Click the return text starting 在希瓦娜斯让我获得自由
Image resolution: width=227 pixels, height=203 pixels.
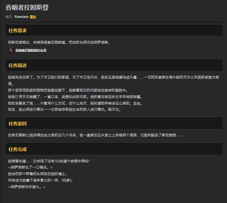(x=96, y=135)
